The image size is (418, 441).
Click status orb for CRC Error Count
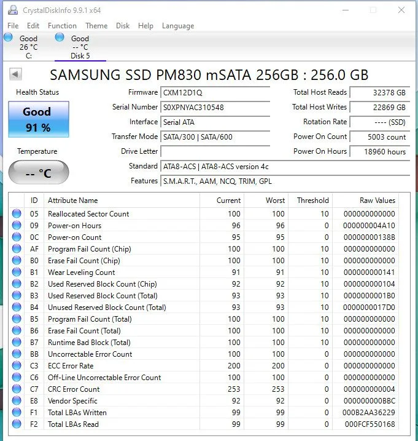[17, 389]
